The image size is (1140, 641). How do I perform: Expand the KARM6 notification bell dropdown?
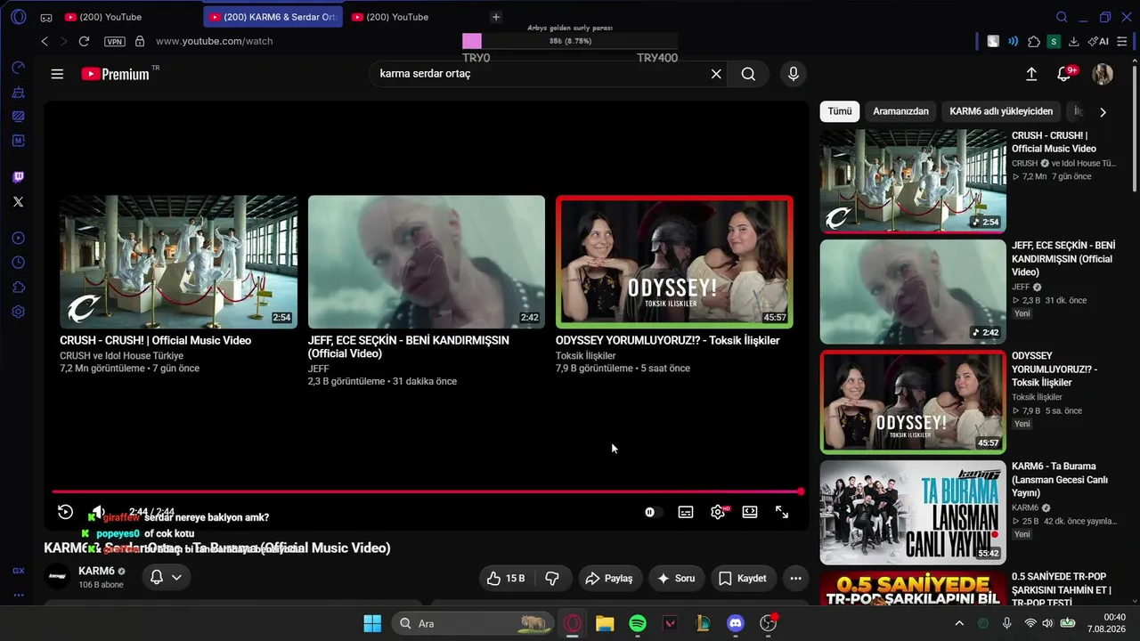[166, 578]
